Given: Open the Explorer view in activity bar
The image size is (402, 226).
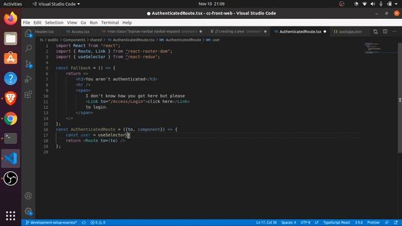Looking at the screenshot, I should [x=28, y=33].
